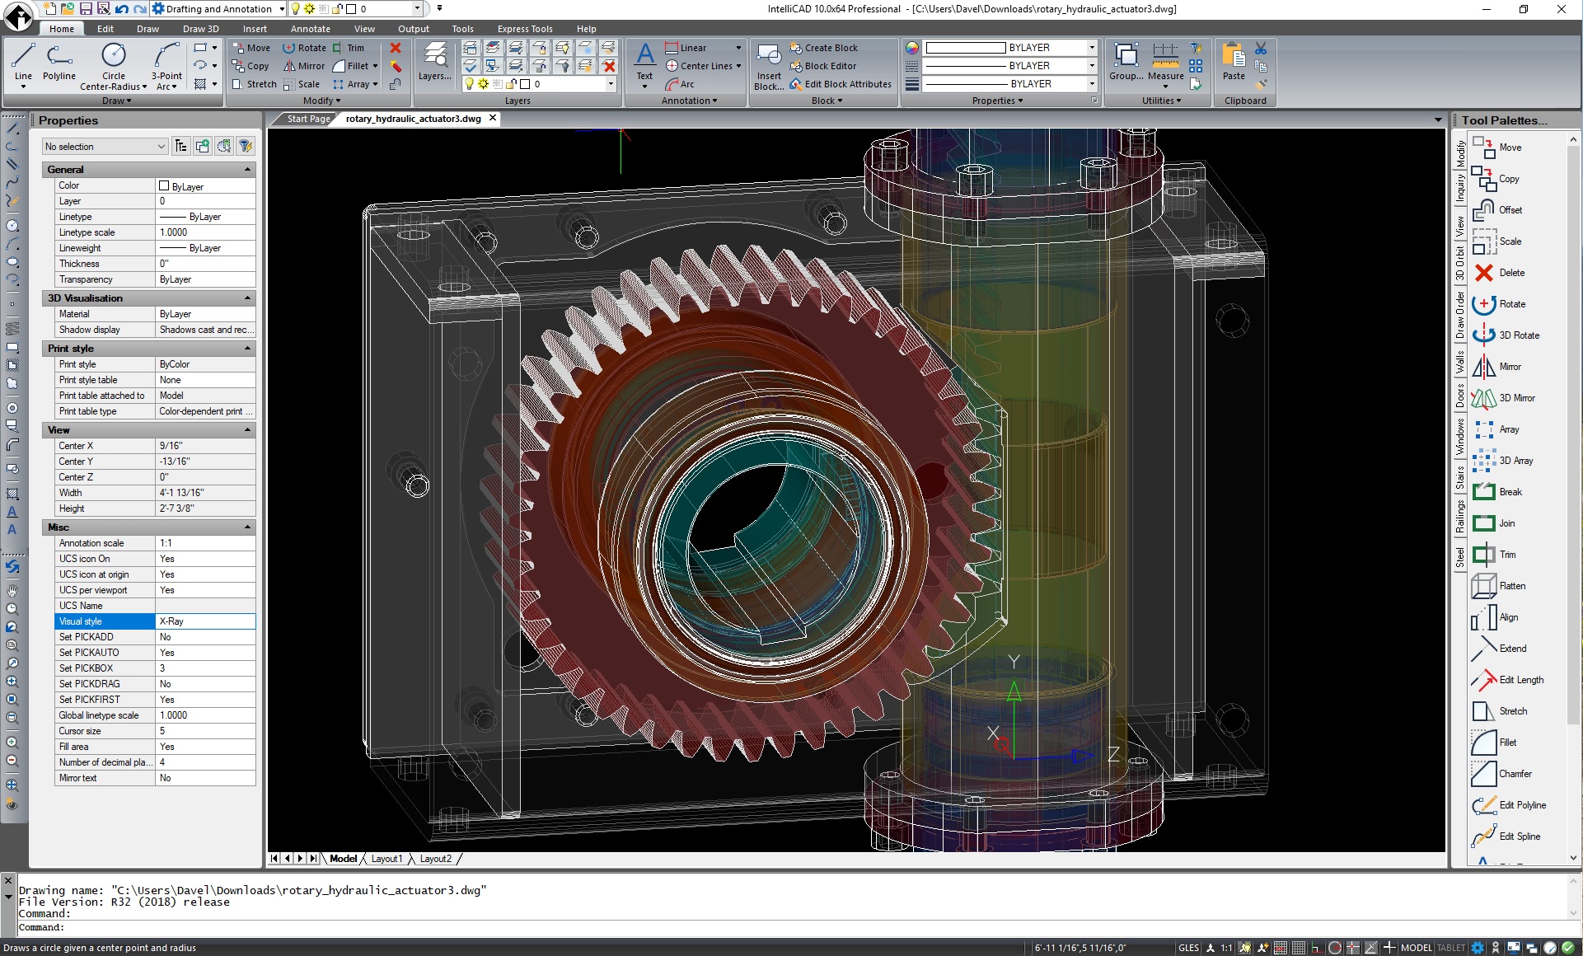1583x956 pixels.
Task: Toggle snap mode in status bar
Action: click(x=1281, y=948)
